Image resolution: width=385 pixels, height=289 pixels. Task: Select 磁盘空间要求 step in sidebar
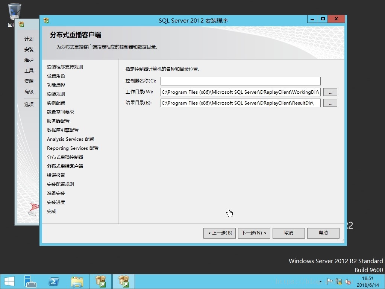[x=61, y=112]
